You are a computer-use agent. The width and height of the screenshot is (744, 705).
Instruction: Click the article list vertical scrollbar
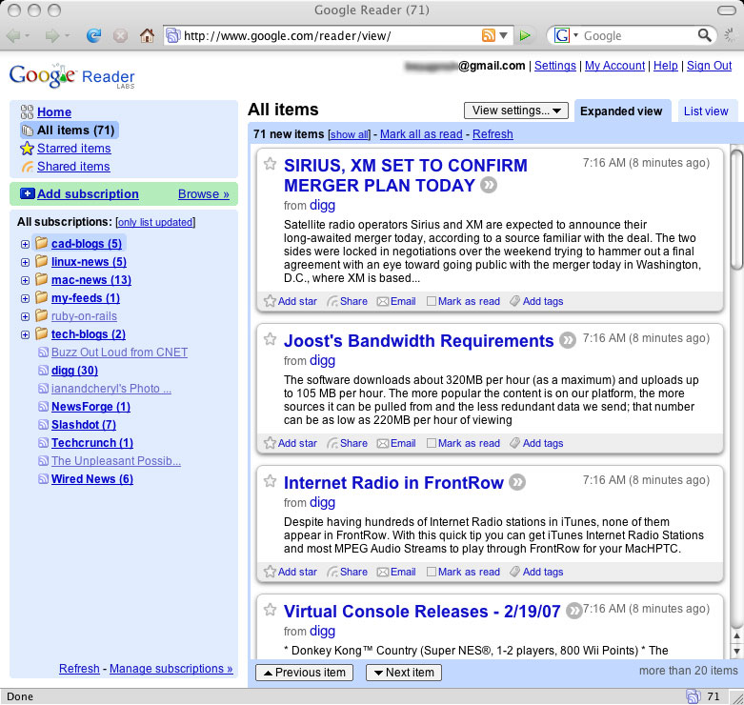(x=735, y=381)
